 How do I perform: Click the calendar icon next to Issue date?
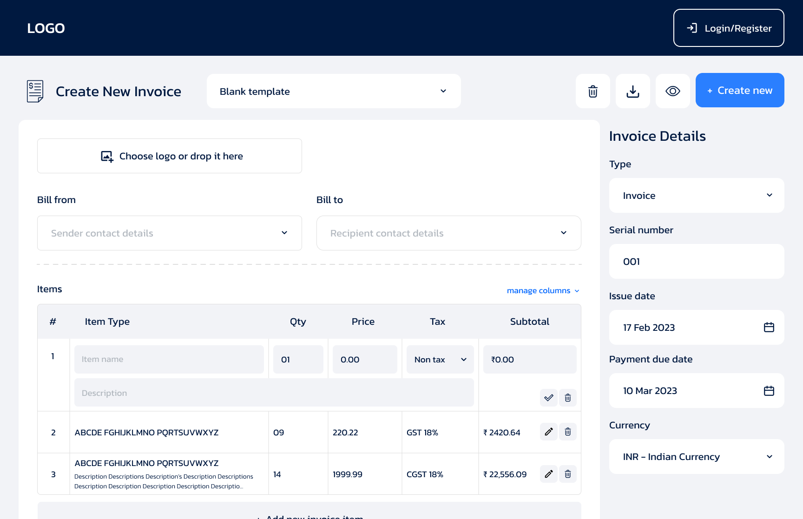pyautogui.click(x=769, y=327)
